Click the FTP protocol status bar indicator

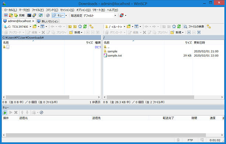pos(190,140)
